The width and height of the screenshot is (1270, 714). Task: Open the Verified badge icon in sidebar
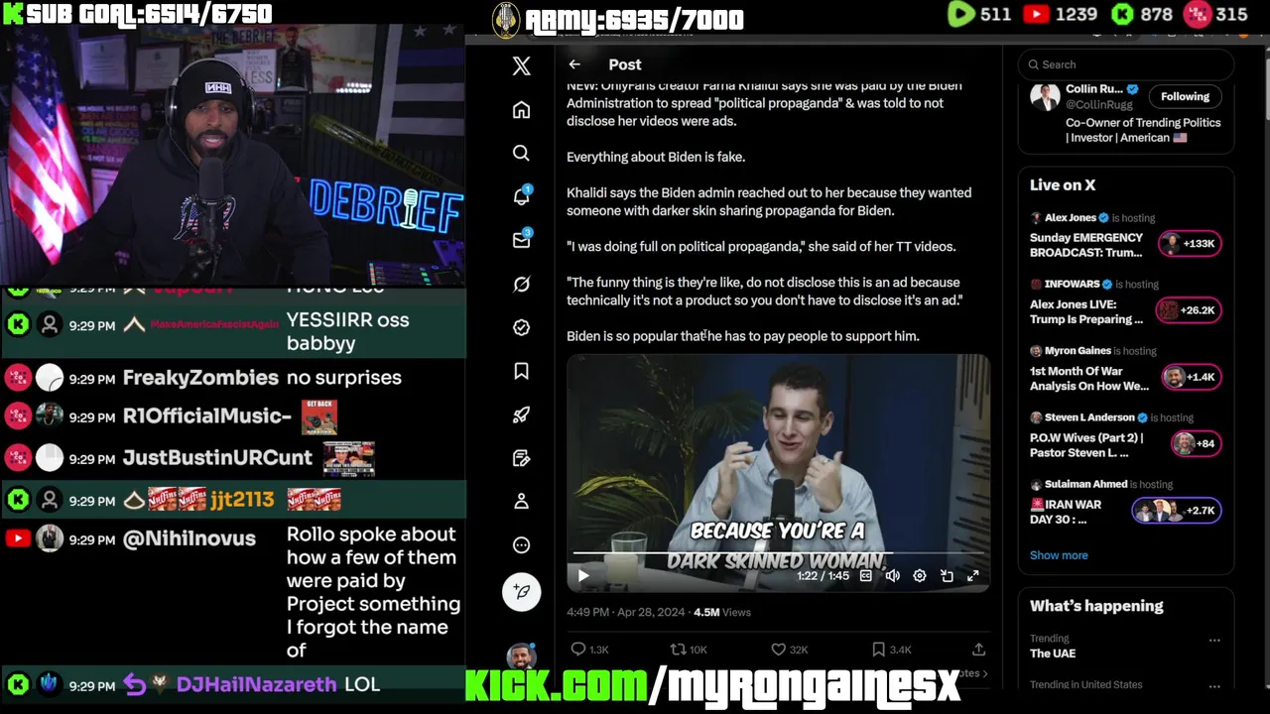tap(521, 327)
